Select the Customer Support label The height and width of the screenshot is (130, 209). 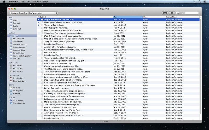click(x=20, y=44)
